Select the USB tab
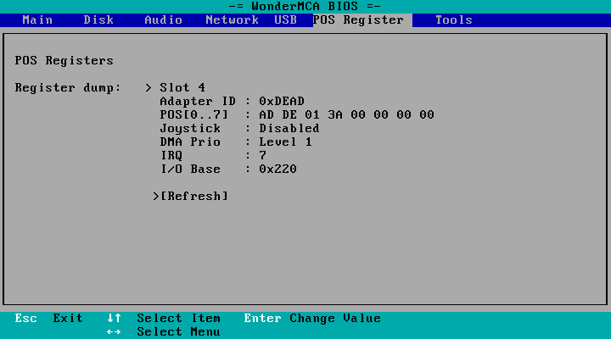The height and width of the screenshot is (339, 611). click(x=286, y=19)
